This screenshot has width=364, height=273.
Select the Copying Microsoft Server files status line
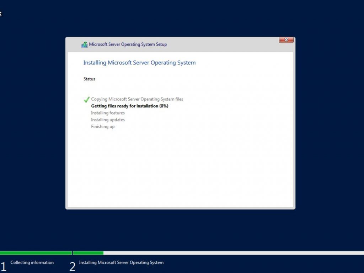(137, 99)
